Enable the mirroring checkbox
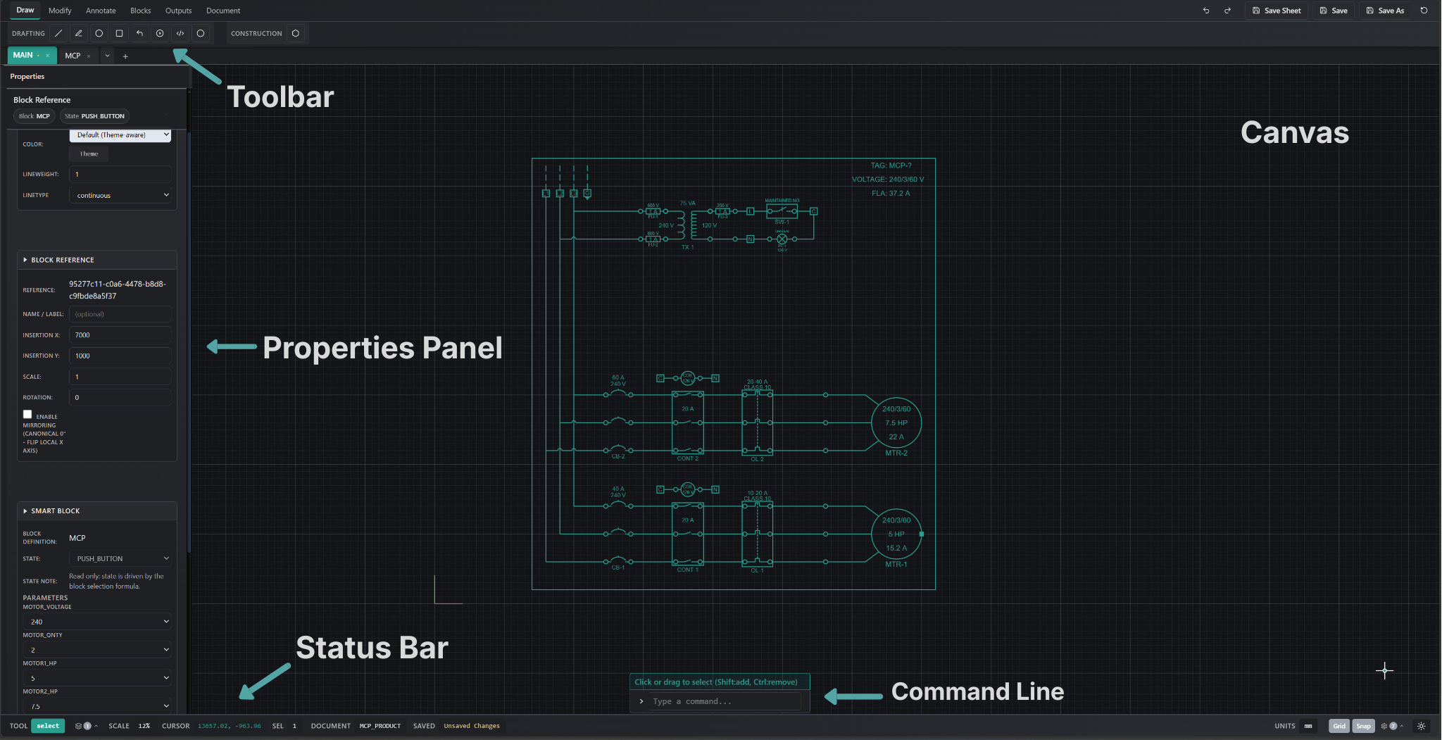This screenshot has height=740, width=1442. pyautogui.click(x=27, y=415)
